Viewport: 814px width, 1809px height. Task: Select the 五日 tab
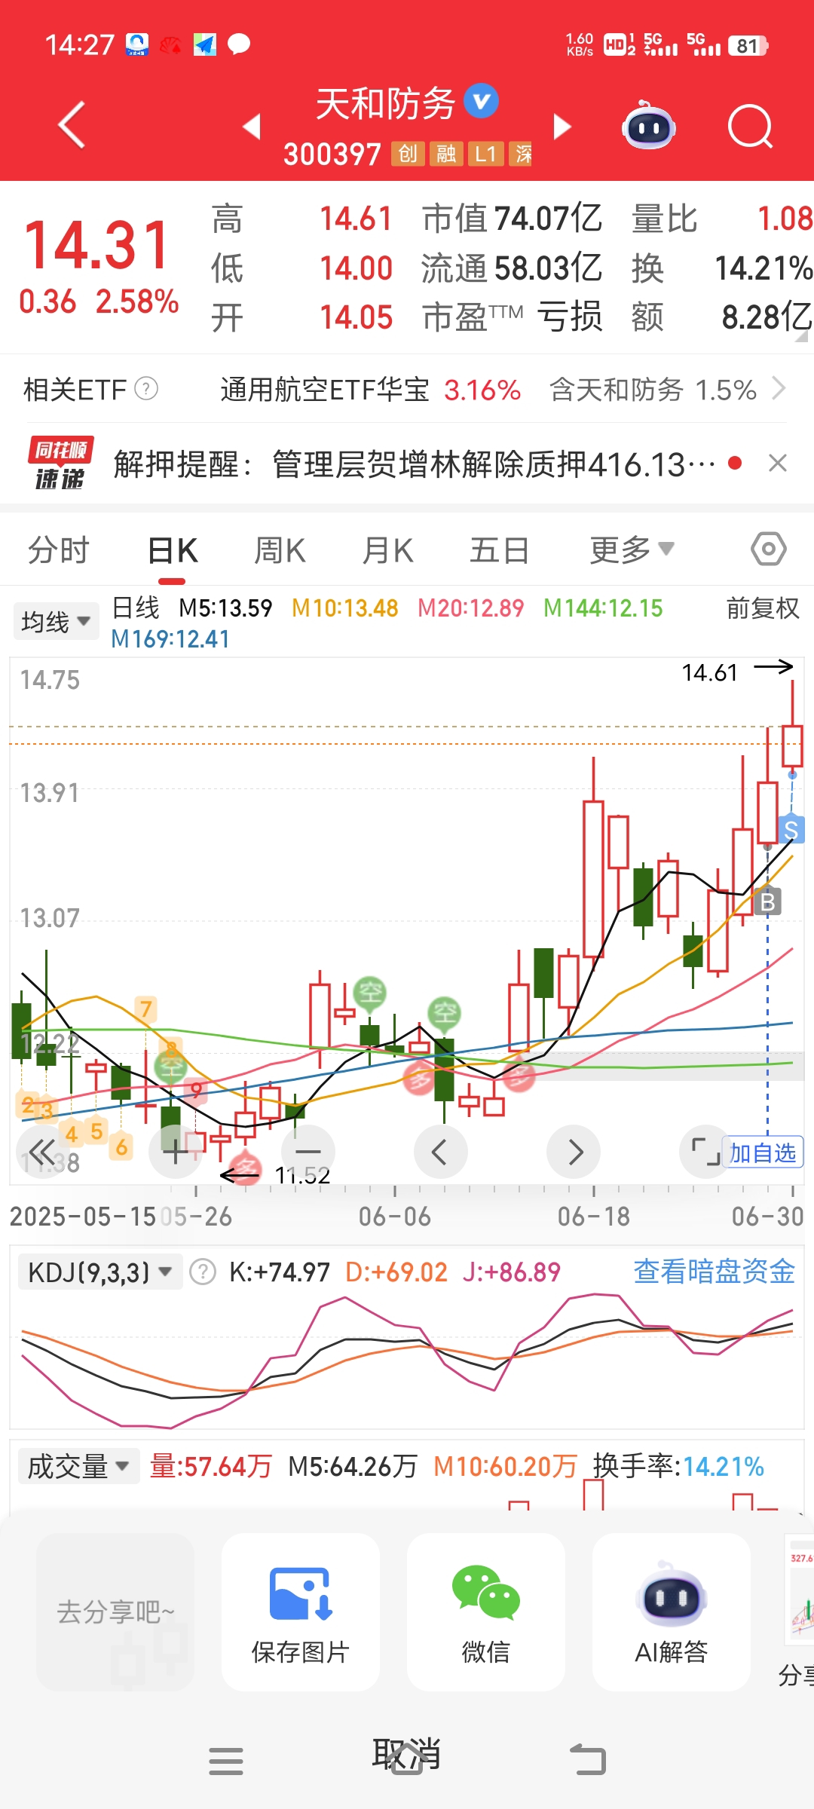[x=499, y=550]
